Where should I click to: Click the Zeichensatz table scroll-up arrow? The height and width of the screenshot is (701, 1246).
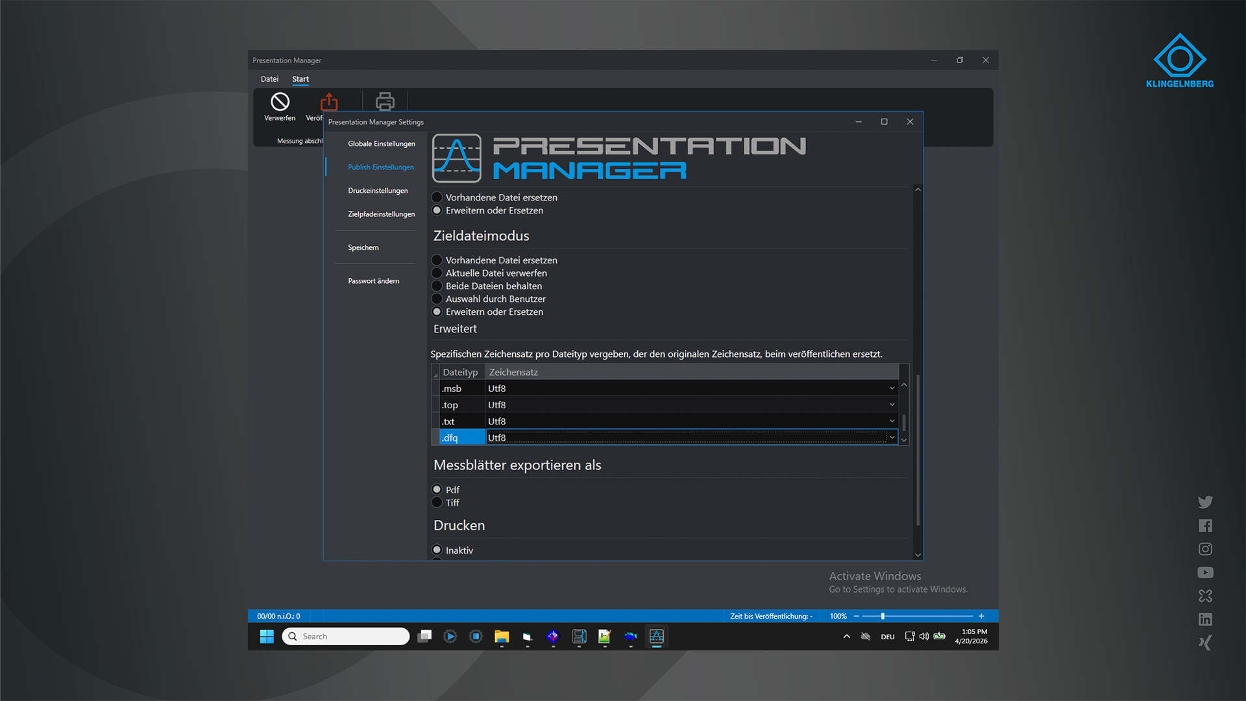click(904, 385)
